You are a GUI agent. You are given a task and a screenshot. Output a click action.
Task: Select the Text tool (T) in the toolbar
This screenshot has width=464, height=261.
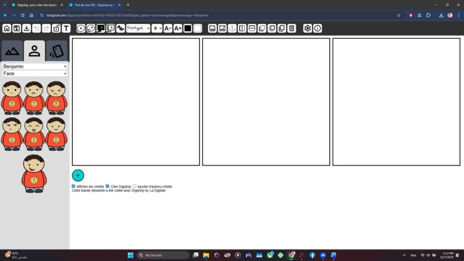[66, 28]
